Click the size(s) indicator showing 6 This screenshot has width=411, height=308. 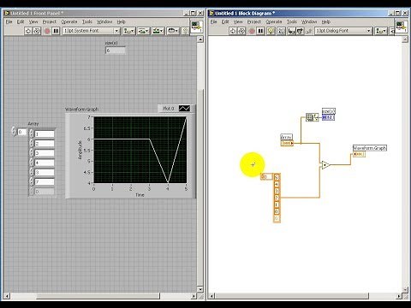116,50
